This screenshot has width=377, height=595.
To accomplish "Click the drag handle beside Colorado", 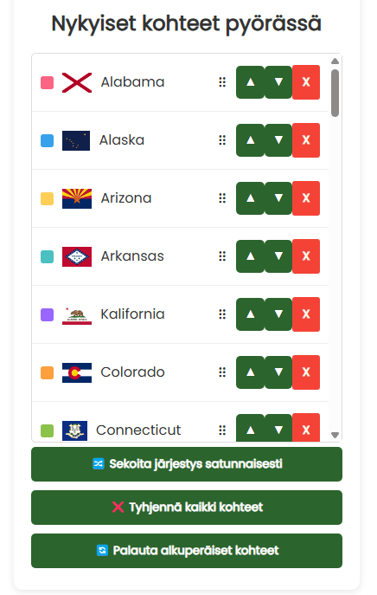I will click(222, 372).
